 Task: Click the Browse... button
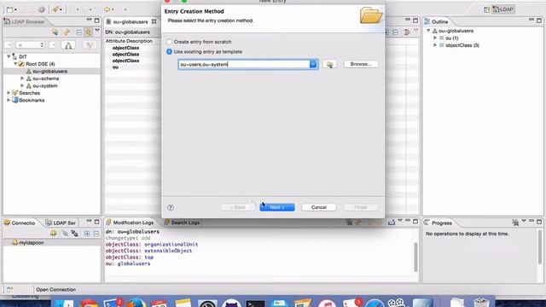[361, 64]
